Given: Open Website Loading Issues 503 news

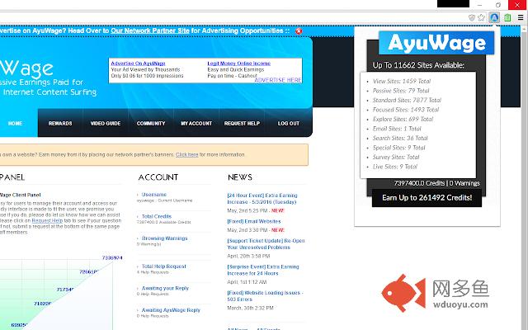Looking at the screenshot, I should [265, 295].
